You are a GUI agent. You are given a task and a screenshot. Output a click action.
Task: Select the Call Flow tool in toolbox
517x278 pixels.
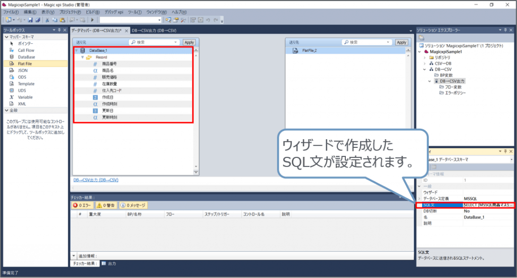[26, 50]
